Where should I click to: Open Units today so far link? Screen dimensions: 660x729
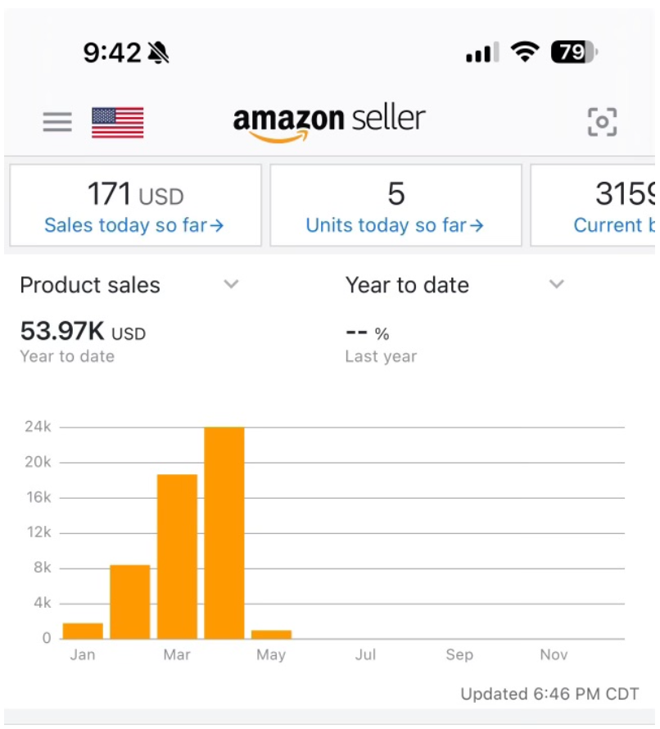tap(395, 225)
